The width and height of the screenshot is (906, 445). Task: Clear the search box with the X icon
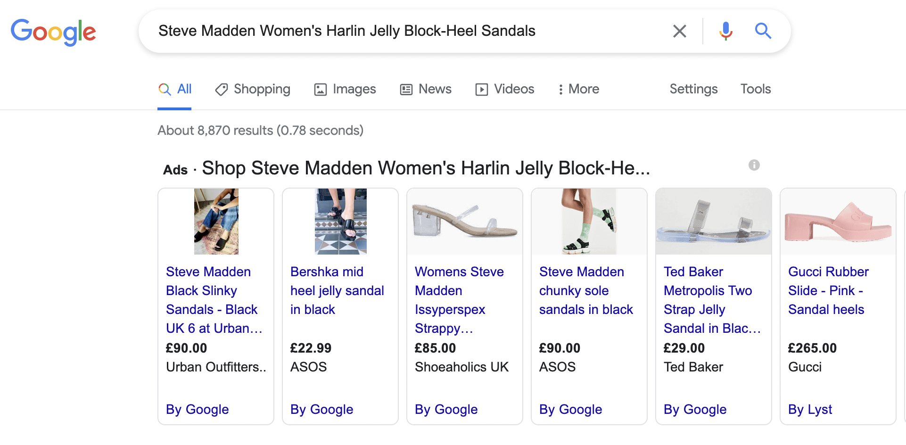click(679, 31)
